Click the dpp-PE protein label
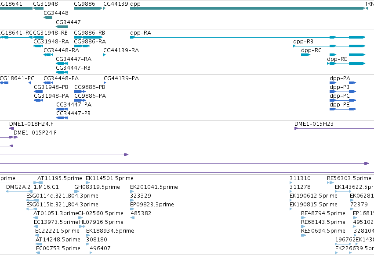 tap(340, 105)
